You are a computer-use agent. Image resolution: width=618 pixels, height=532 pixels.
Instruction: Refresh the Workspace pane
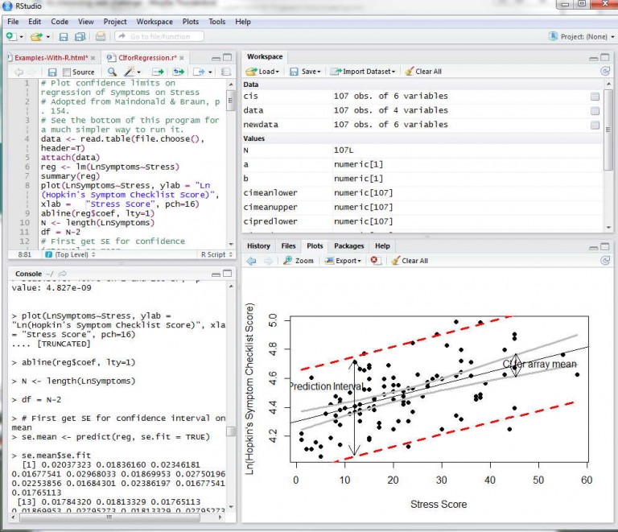(604, 72)
